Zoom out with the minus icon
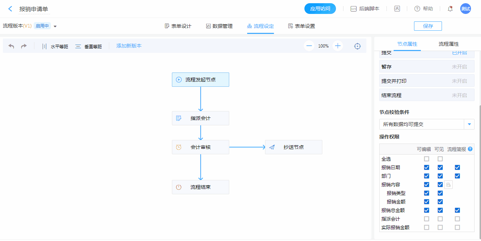Viewport: 481px width, 241px height. [309, 46]
